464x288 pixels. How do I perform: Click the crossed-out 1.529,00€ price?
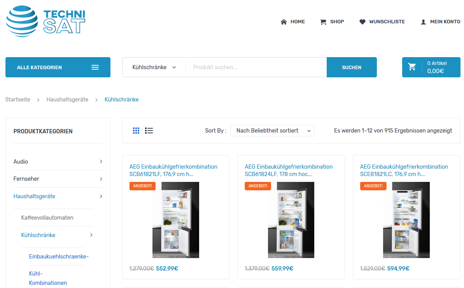tap(373, 269)
